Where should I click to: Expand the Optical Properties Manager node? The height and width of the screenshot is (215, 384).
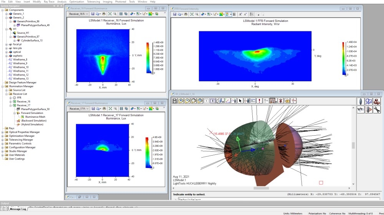click(x=2, y=132)
